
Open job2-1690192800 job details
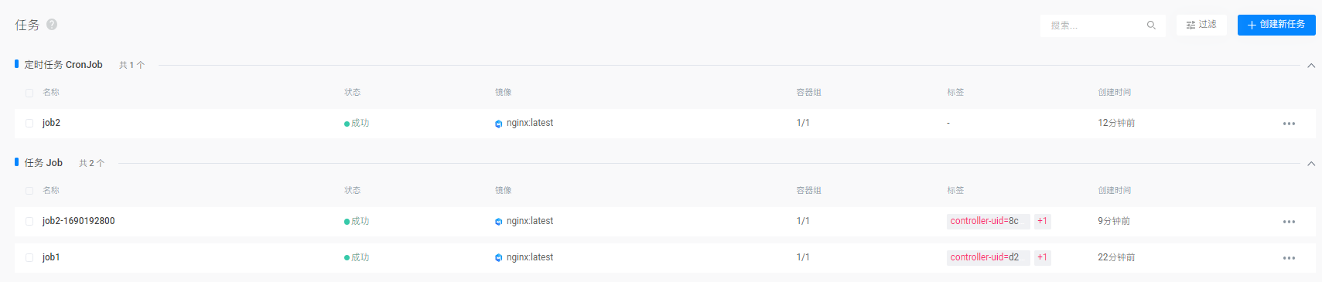[79, 221]
